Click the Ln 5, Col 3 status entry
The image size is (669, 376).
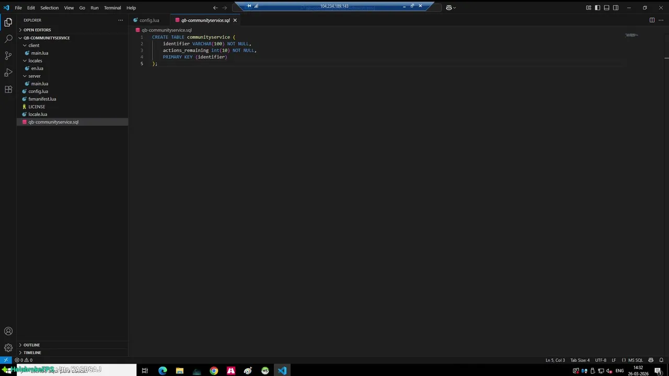(x=555, y=360)
